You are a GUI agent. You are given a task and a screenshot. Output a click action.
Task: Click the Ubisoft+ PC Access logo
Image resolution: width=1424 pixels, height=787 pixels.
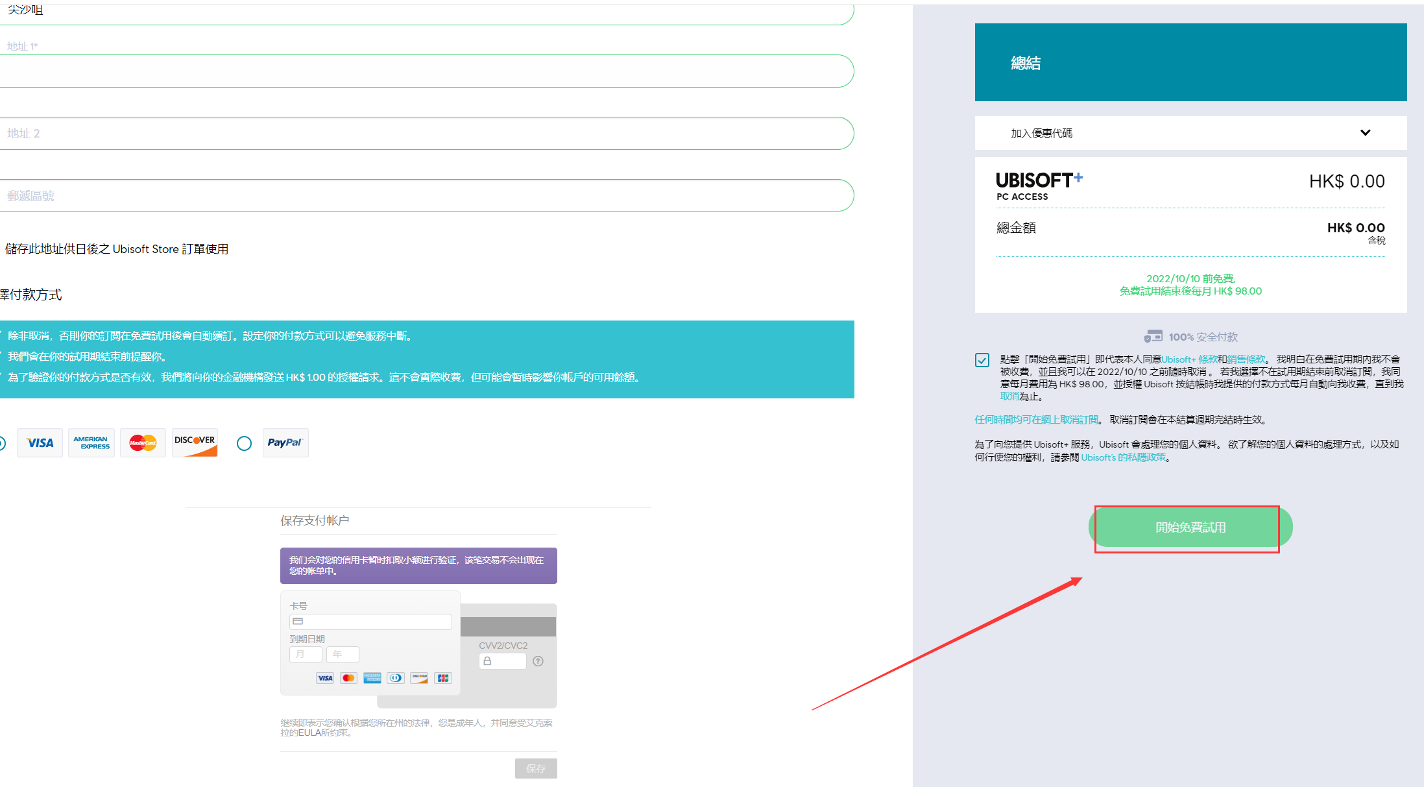pyautogui.click(x=1039, y=186)
